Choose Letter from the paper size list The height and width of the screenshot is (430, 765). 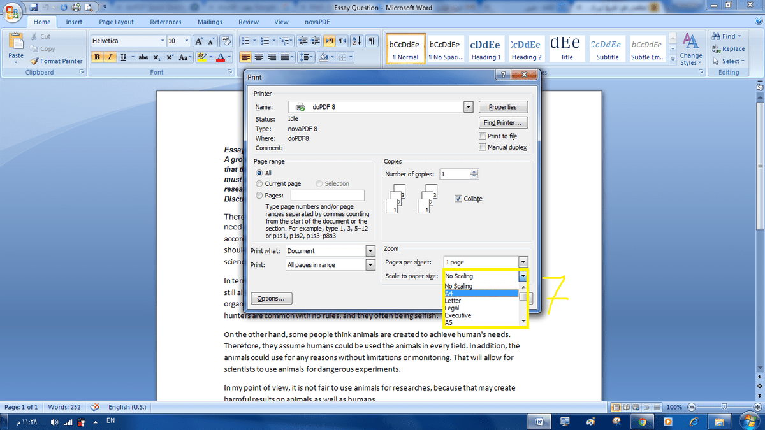453,301
